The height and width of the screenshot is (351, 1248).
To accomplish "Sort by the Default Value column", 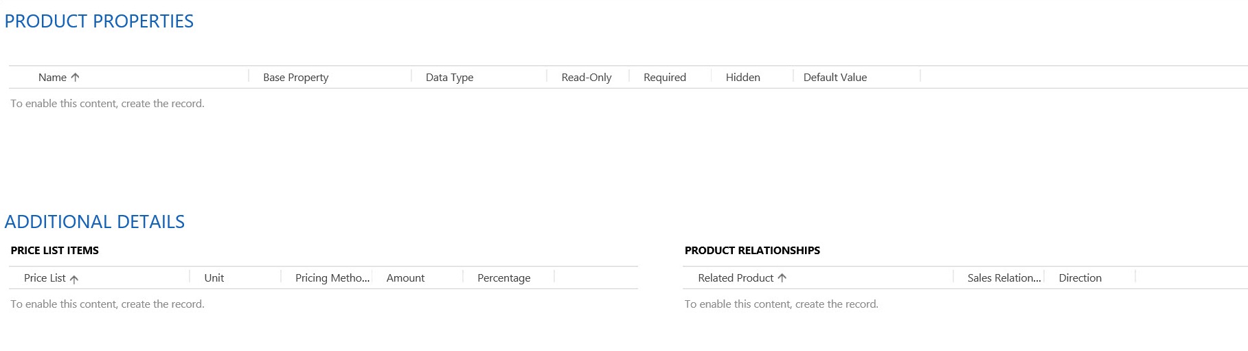I will point(835,78).
